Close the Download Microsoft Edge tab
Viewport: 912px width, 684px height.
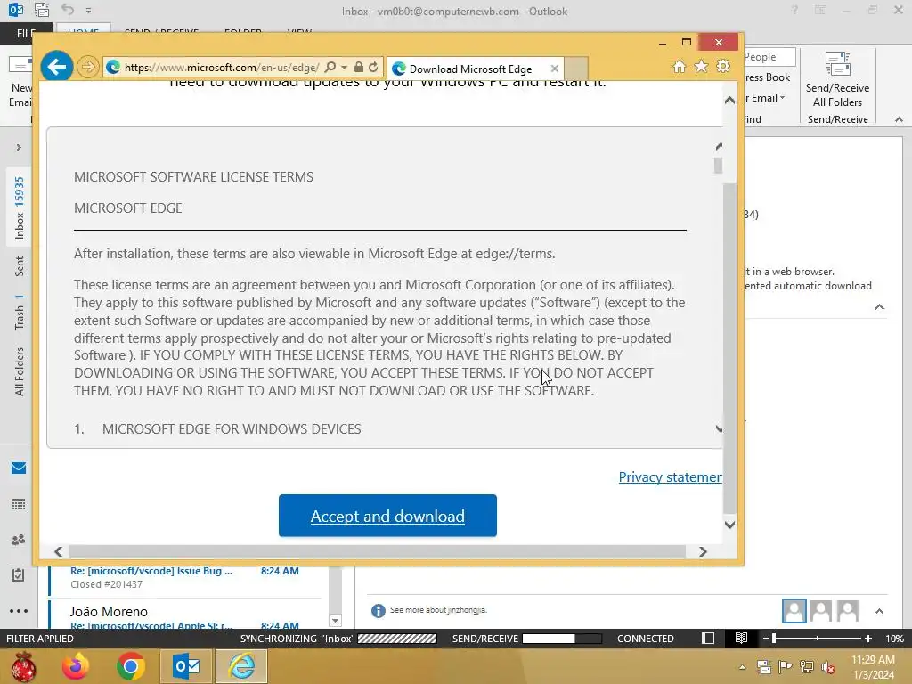click(x=555, y=69)
